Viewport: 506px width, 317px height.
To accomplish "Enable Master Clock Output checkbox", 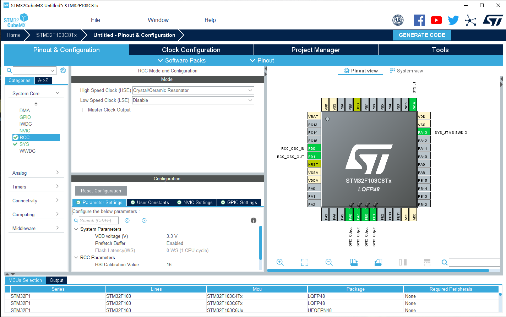I will click(84, 110).
